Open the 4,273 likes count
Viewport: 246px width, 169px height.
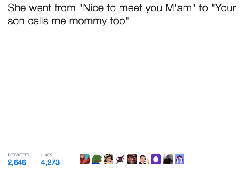click(x=50, y=162)
